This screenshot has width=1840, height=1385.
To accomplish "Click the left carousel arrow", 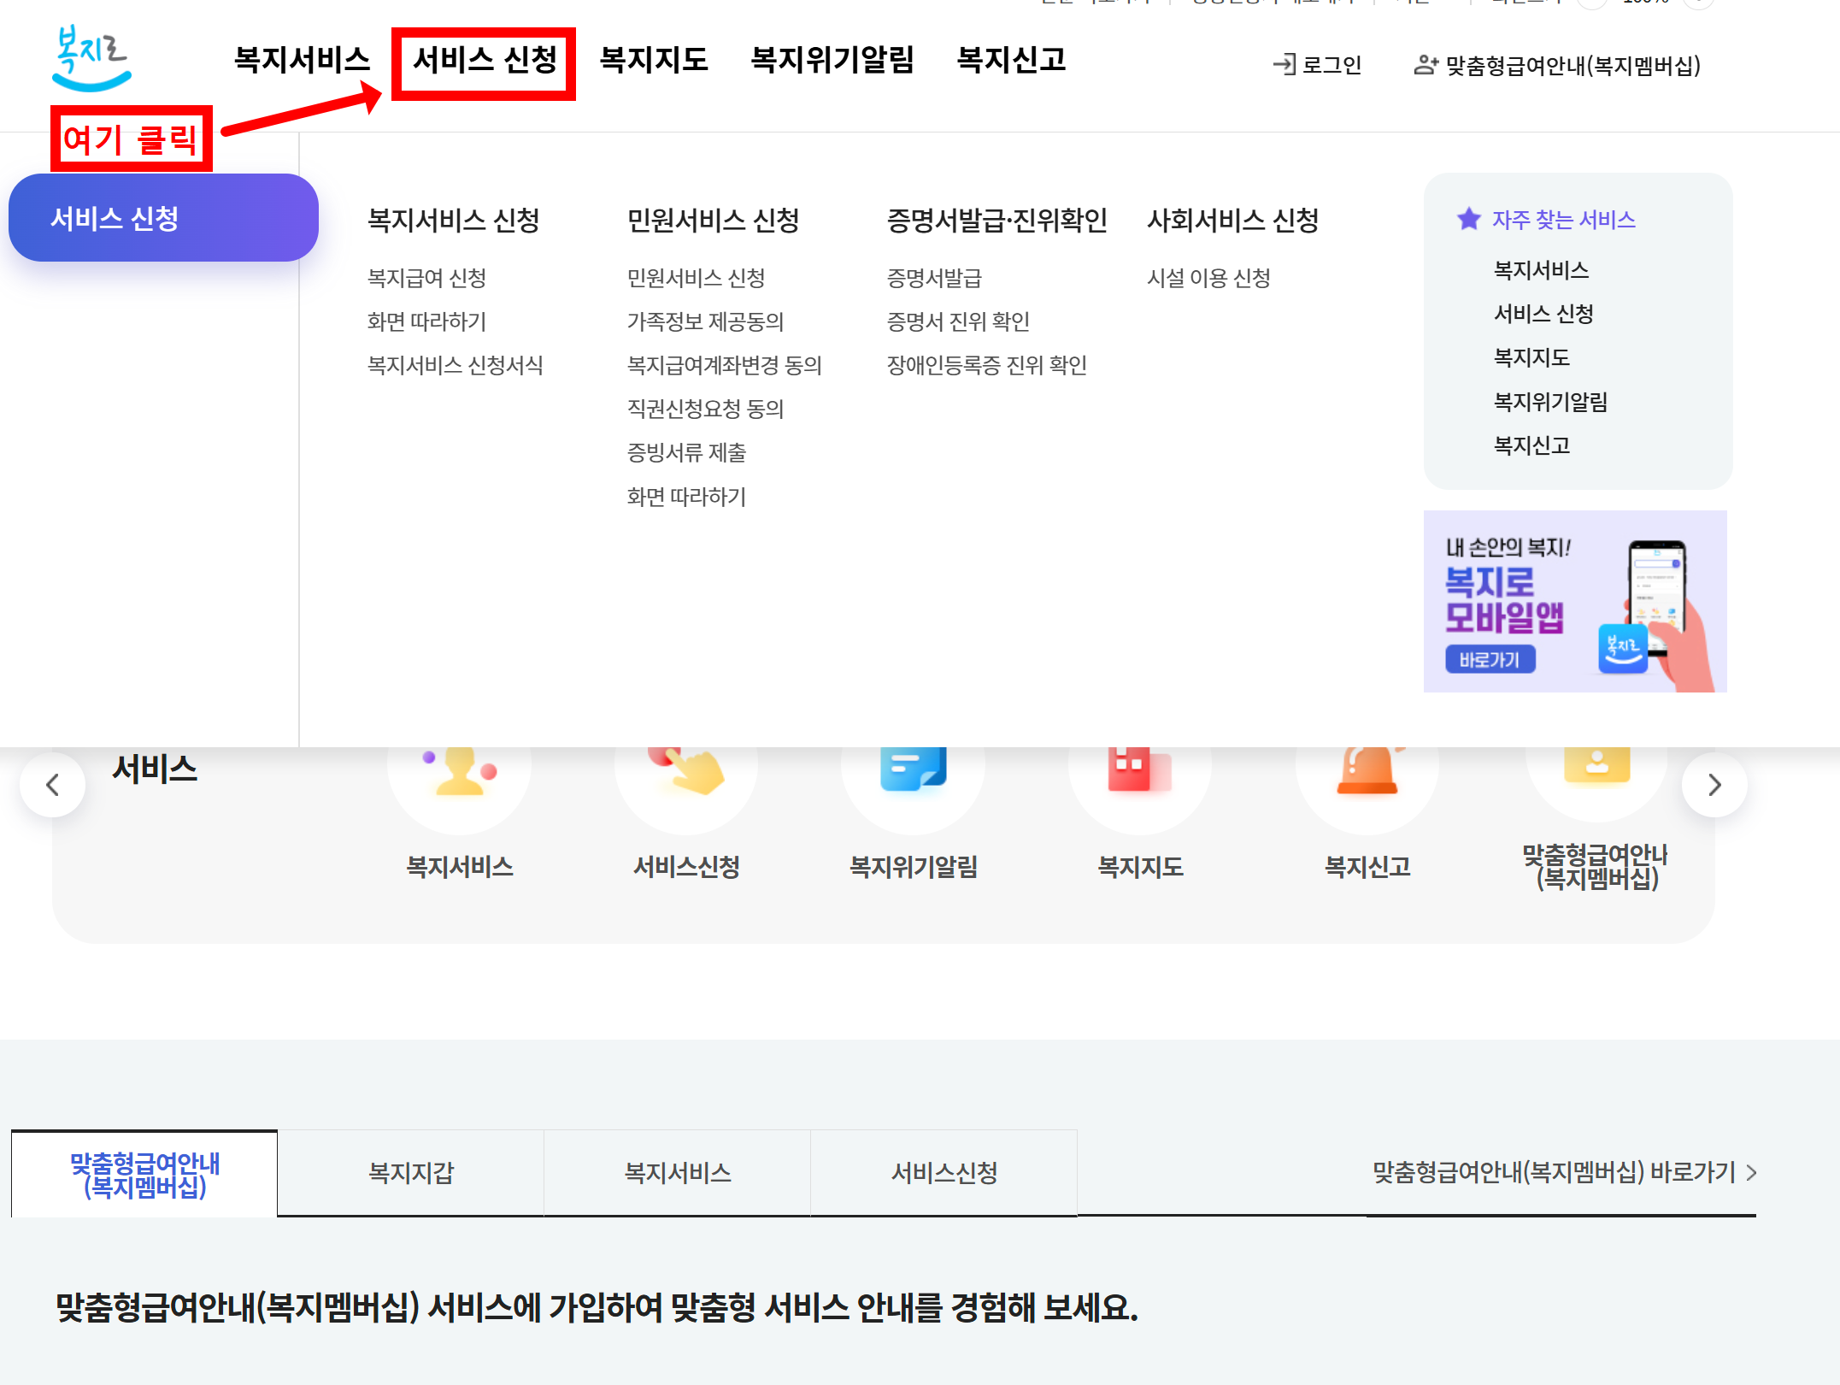I will [x=52, y=784].
